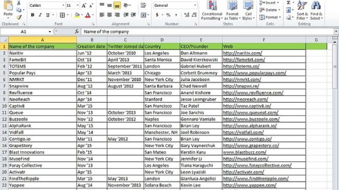Open the underline style dropdown arrow
This screenshot has width=339, height=190.
53,15
